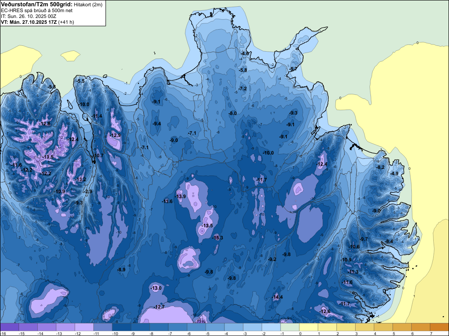Click legend swatch between -2 and -1
The width and height of the screenshot is (449, 336).
(x=271, y=327)
